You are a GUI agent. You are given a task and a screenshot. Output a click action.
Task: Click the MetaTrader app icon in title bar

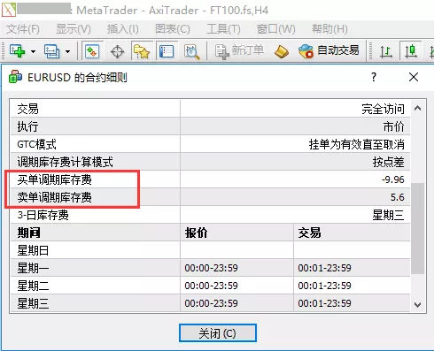(8, 10)
